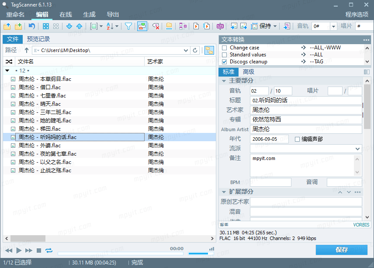Toggle the repeat playback icon
374x268 pixels.
coord(49,251)
